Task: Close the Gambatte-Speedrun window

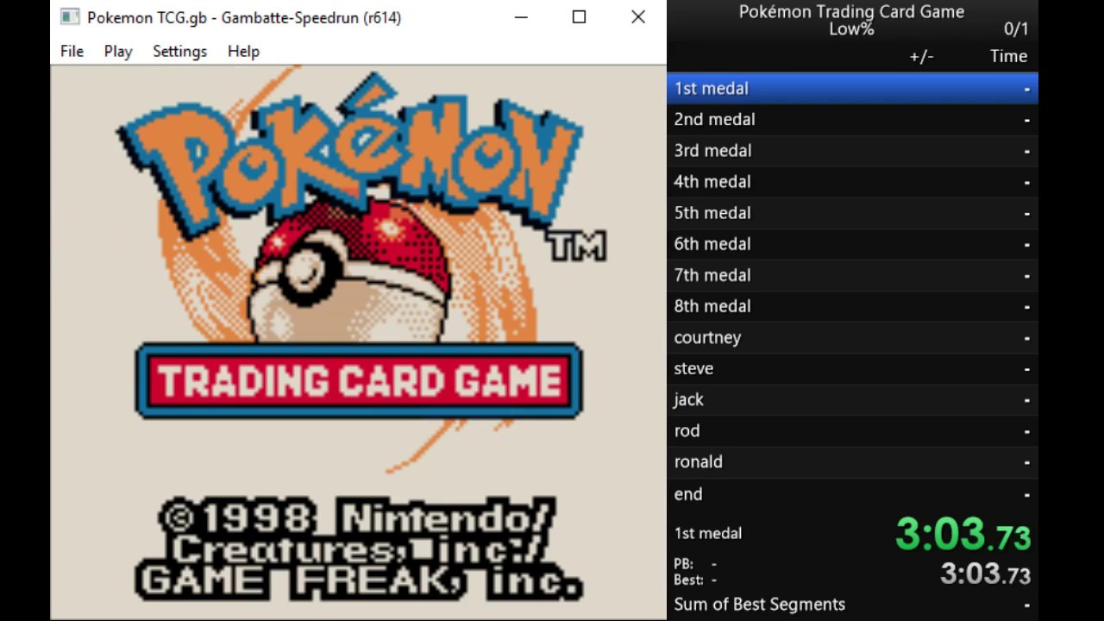Action: point(638,17)
